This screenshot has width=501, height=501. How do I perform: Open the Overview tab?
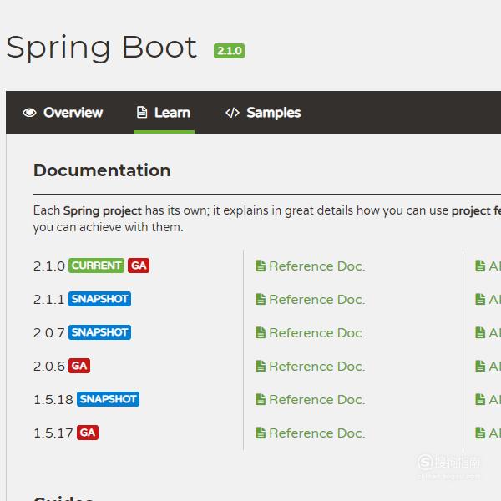pyautogui.click(x=63, y=113)
